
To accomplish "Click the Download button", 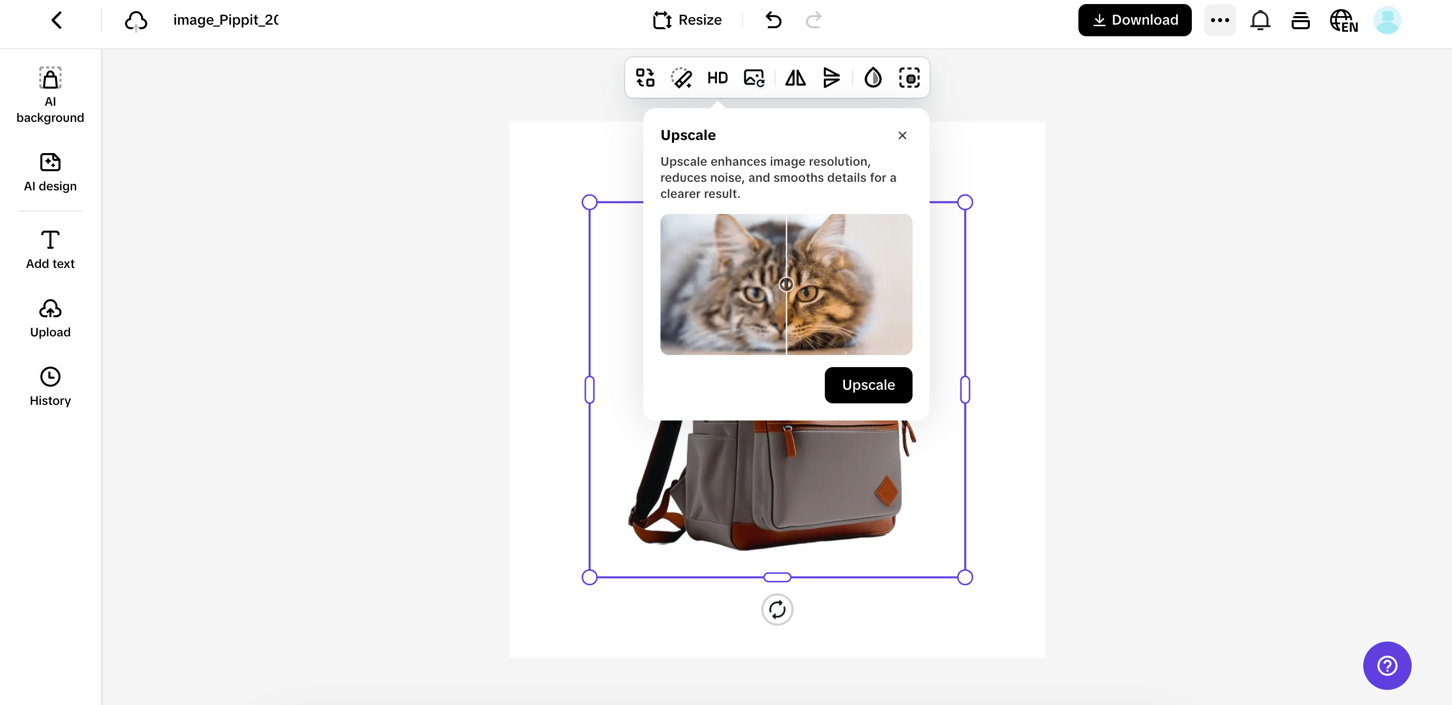I will (1135, 20).
